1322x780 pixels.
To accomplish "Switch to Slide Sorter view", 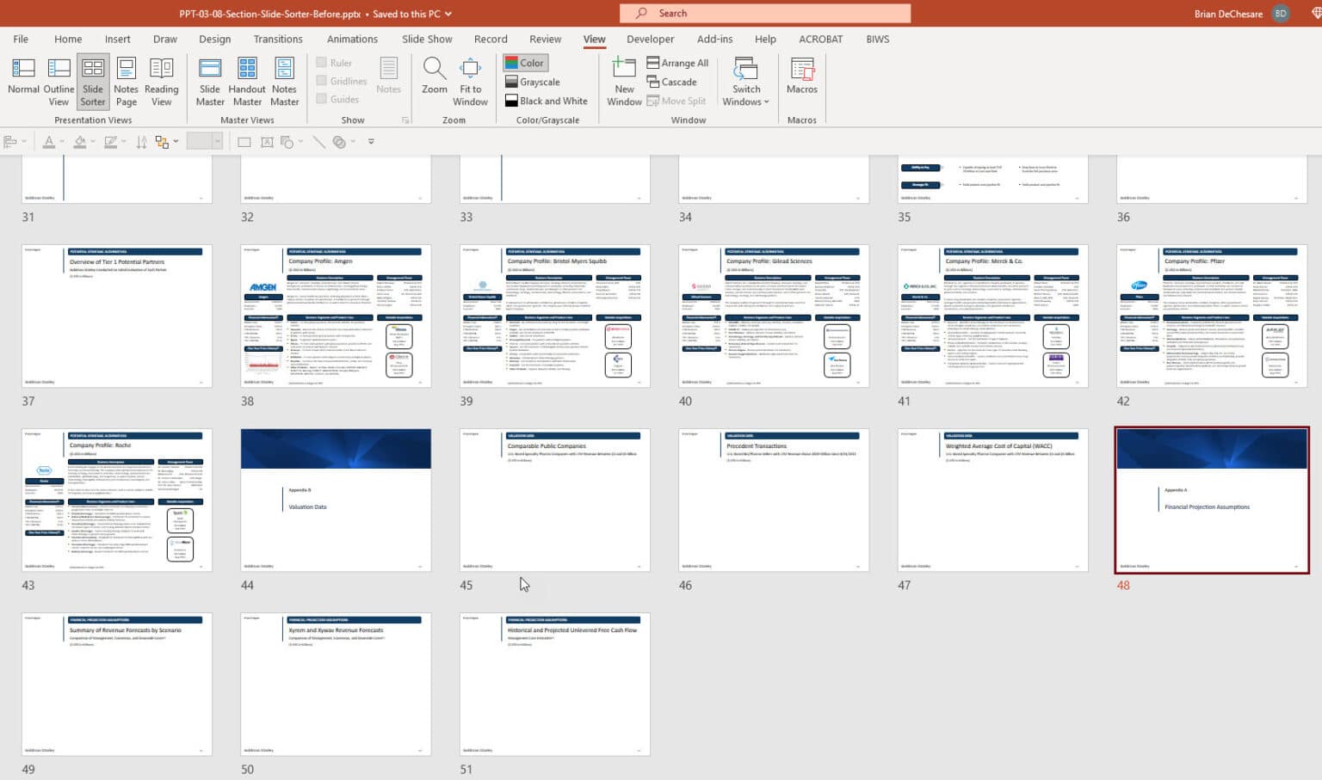I will click(92, 77).
